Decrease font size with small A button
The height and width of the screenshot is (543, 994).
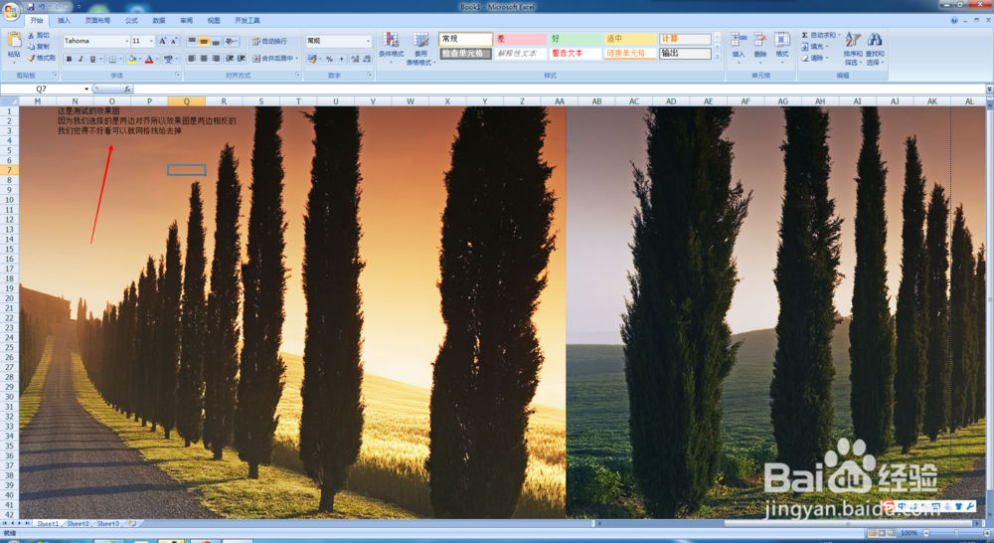pyautogui.click(x=174, y=41)
